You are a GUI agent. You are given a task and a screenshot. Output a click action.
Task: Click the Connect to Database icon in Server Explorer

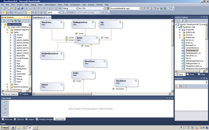click(12, 21)
